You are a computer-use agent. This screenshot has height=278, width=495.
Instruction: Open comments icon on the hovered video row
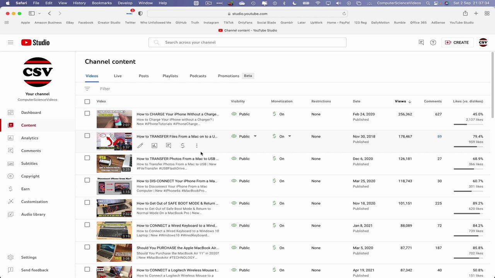pos(169,146)
